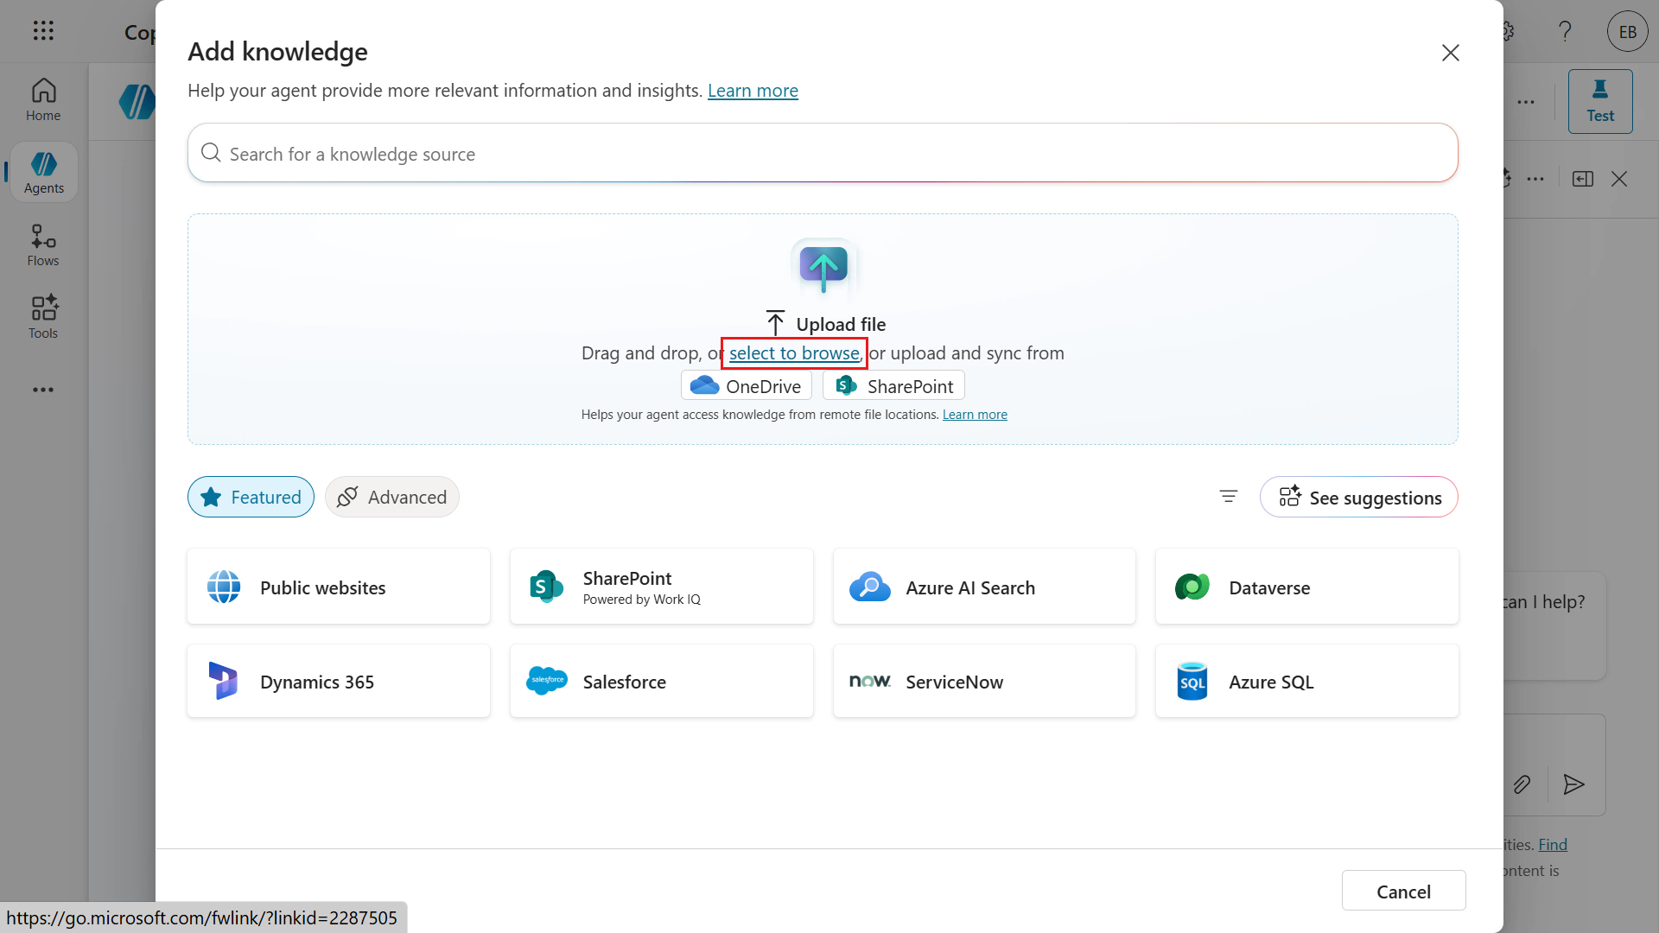Open Help via the question mark icon

[1565, 31]
